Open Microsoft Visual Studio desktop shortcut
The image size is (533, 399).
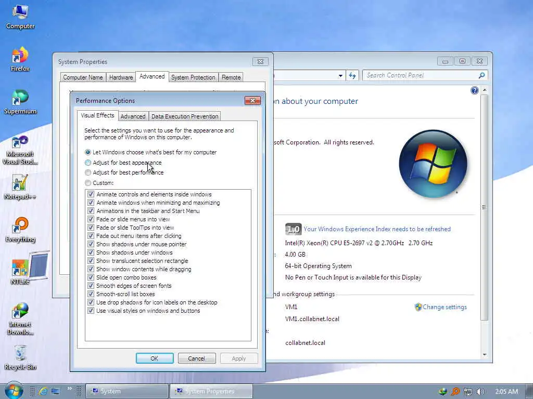20,150
